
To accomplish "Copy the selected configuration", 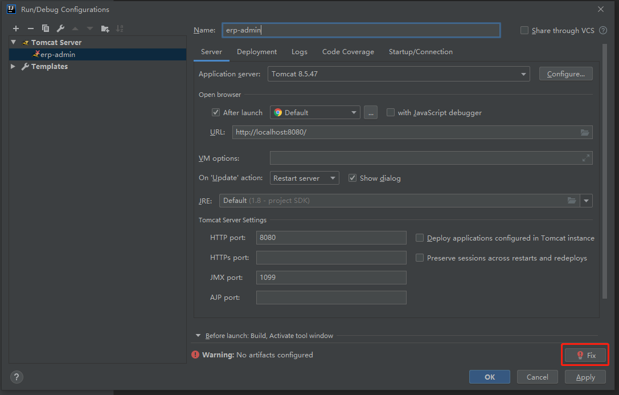I will tap(46, 28).
